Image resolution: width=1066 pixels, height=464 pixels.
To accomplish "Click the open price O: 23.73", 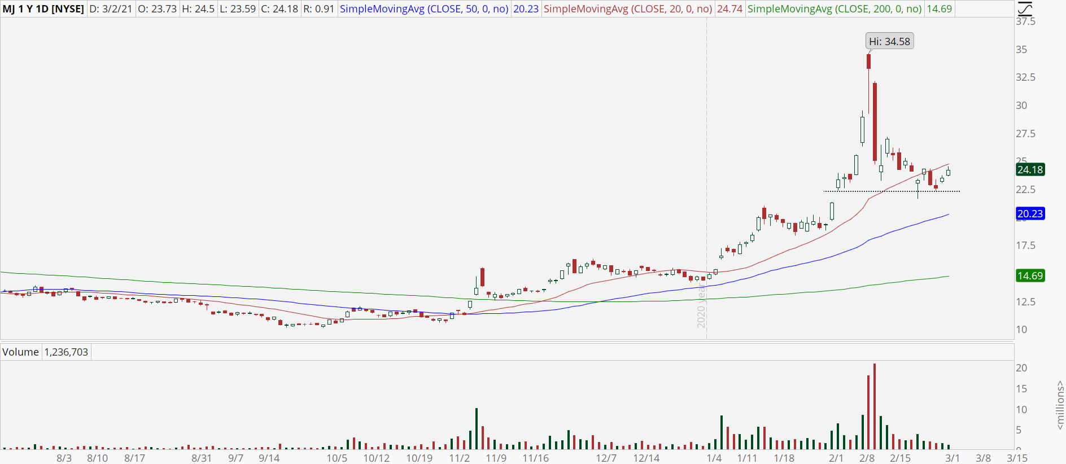I will 158,9.
